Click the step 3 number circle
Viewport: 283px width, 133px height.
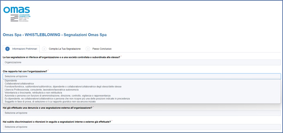pyautogui.click(x=88, y=49)
